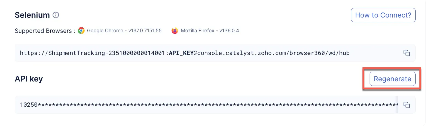Click the Google Chrome logo icon

click(81, 31)
